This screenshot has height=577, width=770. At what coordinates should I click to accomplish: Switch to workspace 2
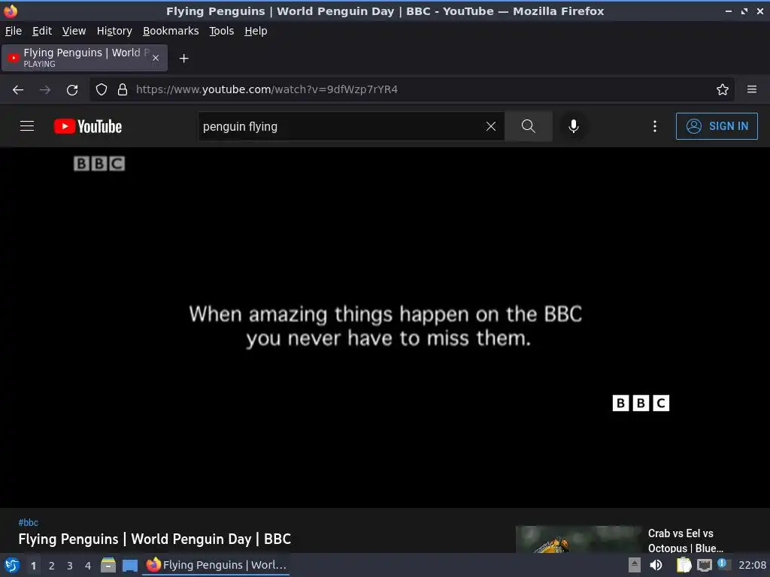(x=52, y=566)
